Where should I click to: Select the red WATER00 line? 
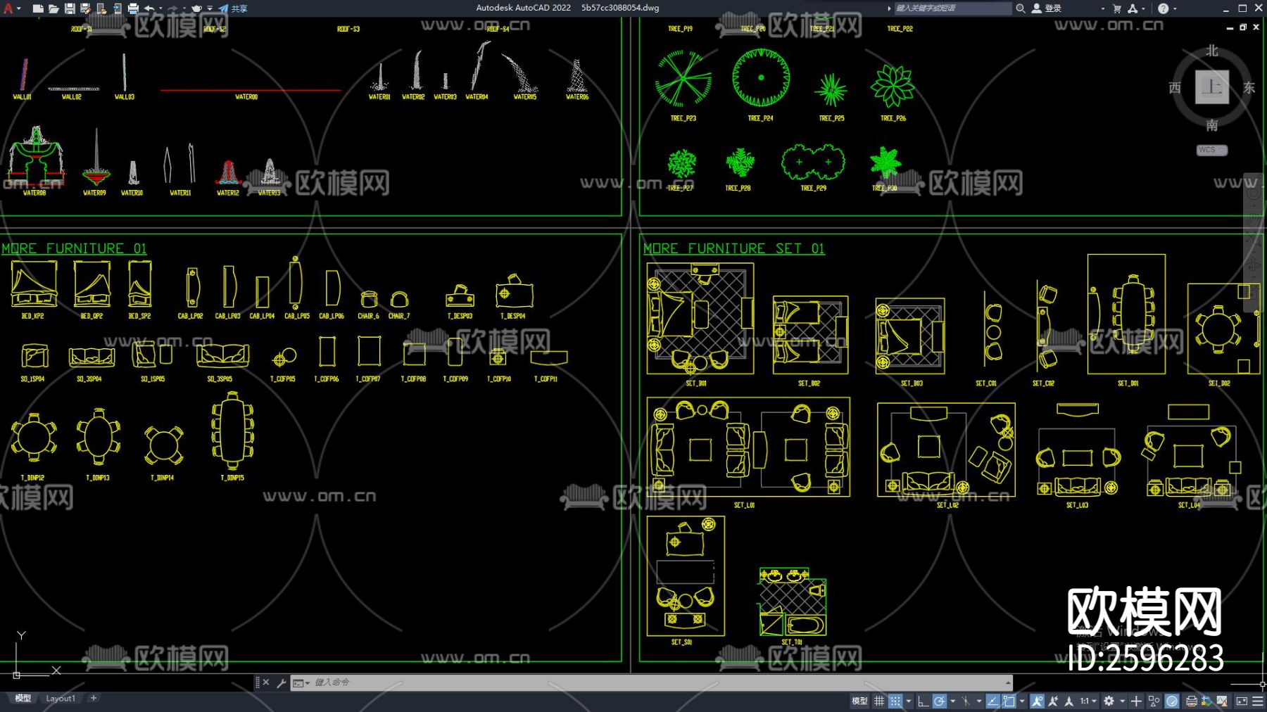251,90
